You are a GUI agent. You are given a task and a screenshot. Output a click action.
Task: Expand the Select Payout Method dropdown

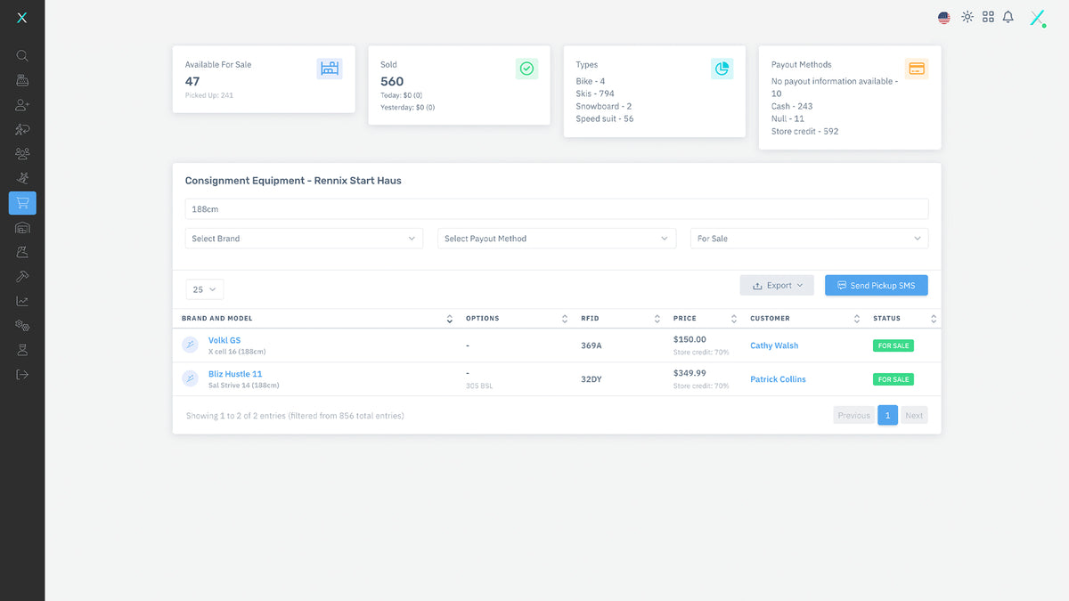pos(557,239)
